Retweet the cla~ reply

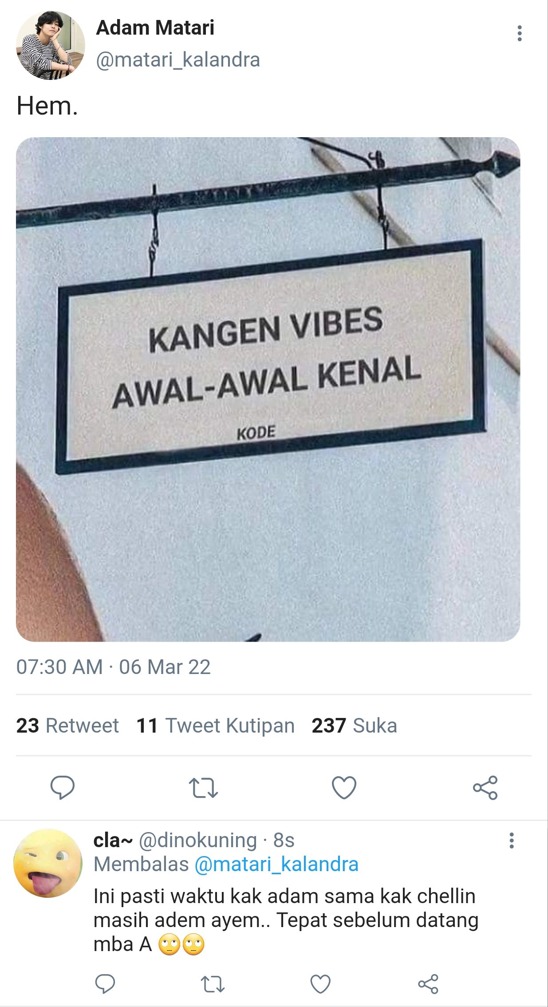[x=213, y=984]
